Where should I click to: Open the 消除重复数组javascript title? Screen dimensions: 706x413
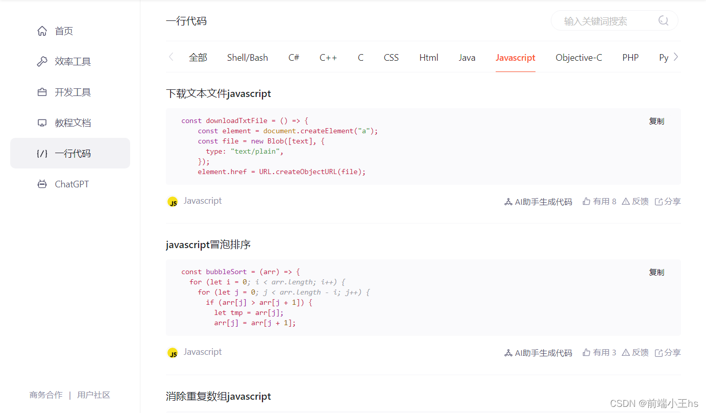[218, 397]
